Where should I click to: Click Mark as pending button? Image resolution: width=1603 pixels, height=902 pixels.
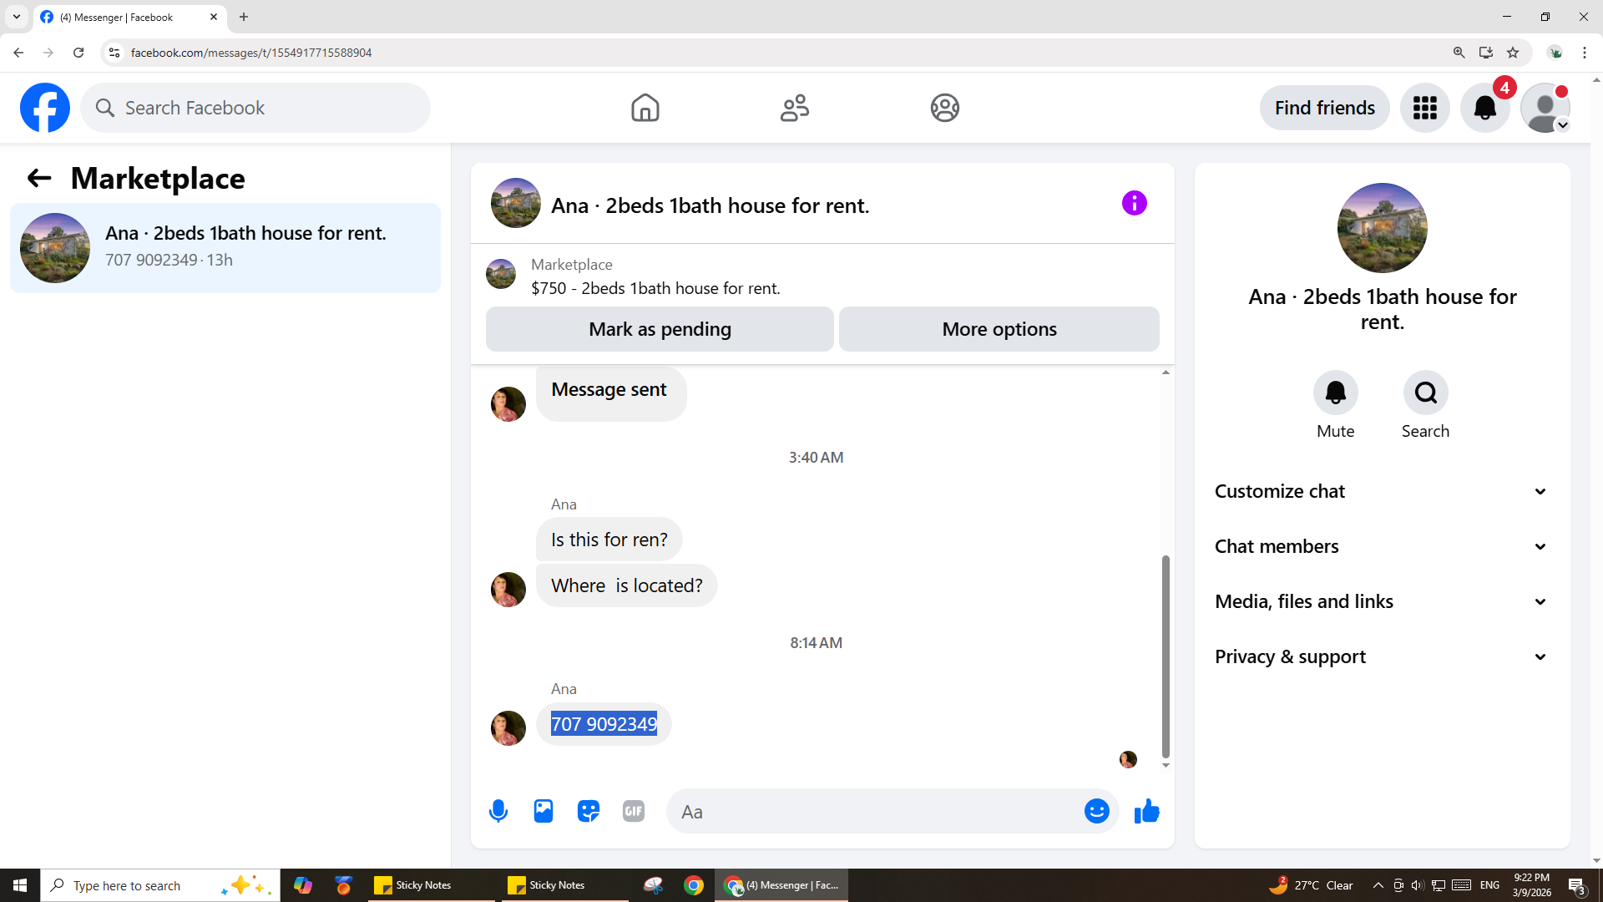click(660, 329)
